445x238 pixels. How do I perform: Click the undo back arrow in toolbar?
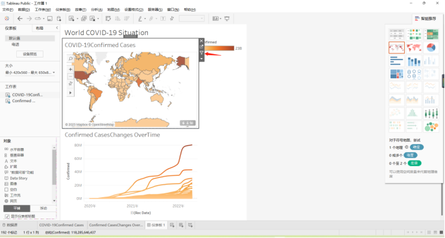pyautogui.click(x=20, y=18)
